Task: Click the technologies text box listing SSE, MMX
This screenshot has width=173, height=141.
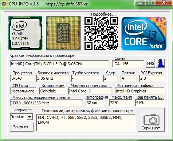Action: click(86, 123)
